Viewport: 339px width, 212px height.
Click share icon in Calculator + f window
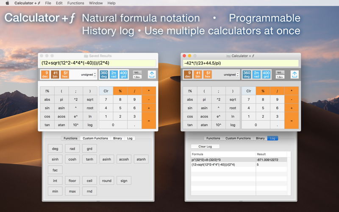click(295, 75)
